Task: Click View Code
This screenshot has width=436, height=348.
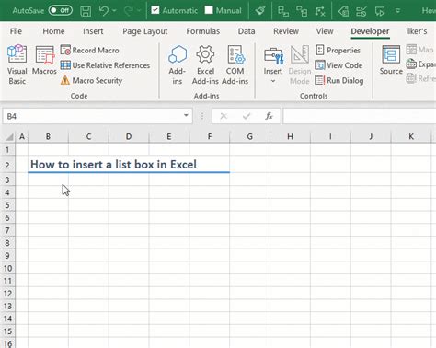Action: click(x=338, y=65)
